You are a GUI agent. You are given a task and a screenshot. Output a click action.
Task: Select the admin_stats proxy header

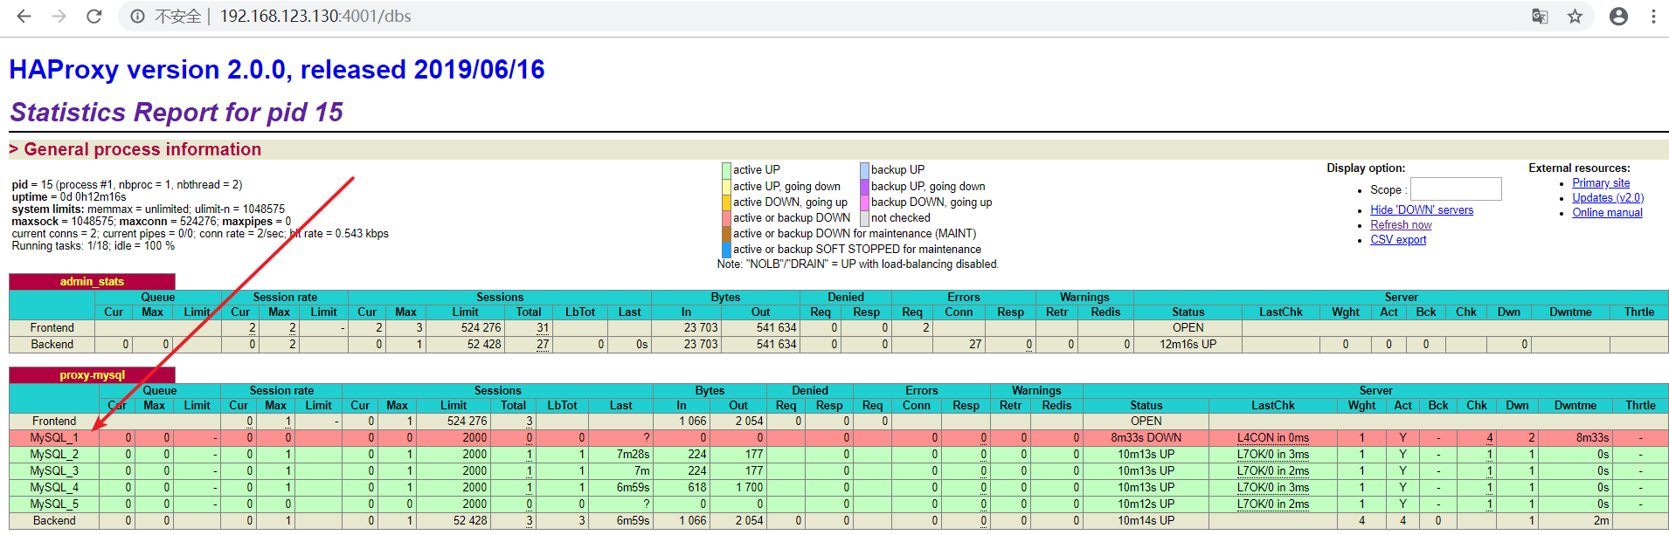pyautogui.click(x=92, y=282)
